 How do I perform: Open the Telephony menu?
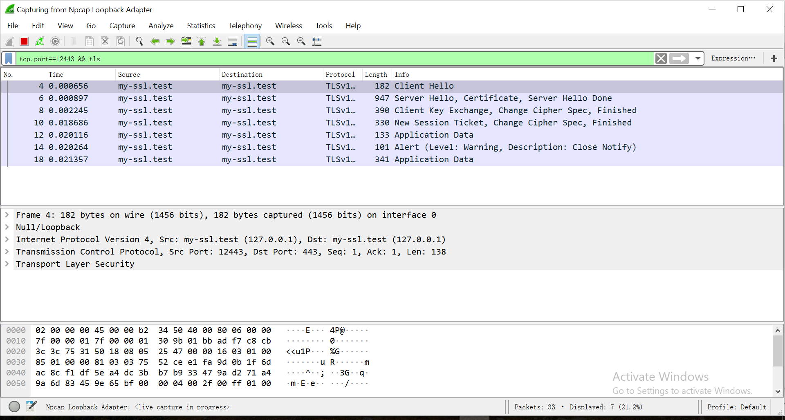point(245,26)
